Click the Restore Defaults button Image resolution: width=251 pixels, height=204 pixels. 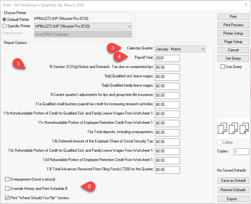click(233, 190)
